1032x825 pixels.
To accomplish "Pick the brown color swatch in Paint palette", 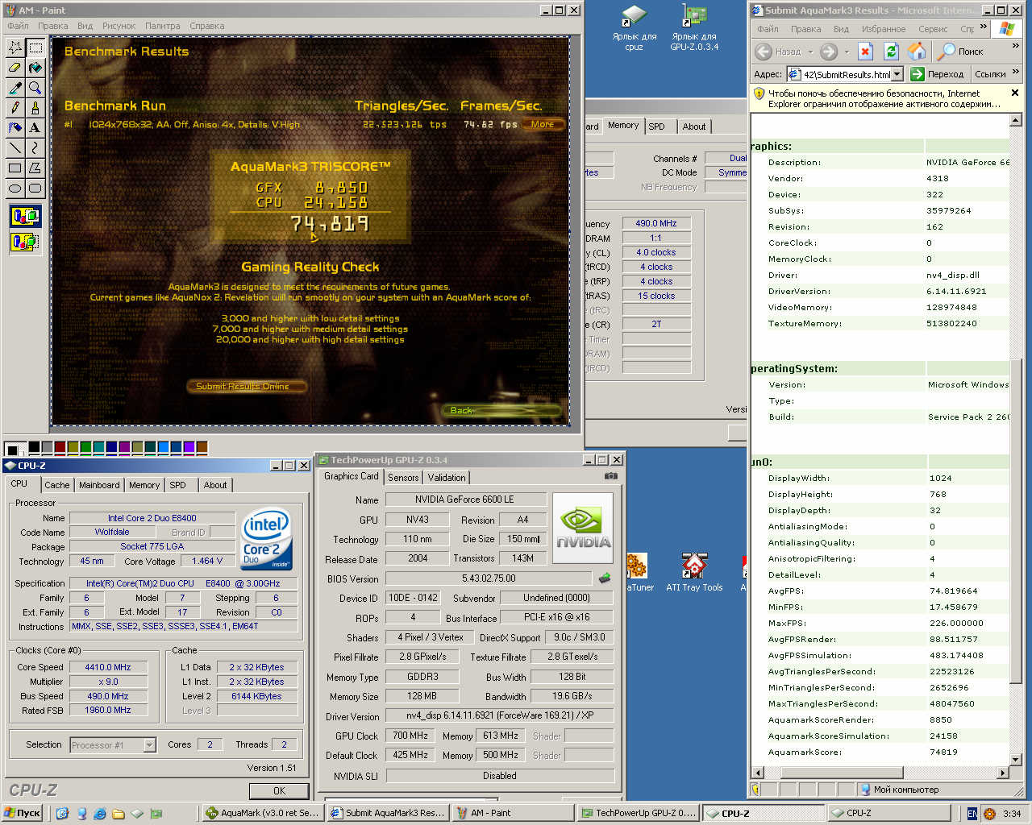I will tap(202, 446).
